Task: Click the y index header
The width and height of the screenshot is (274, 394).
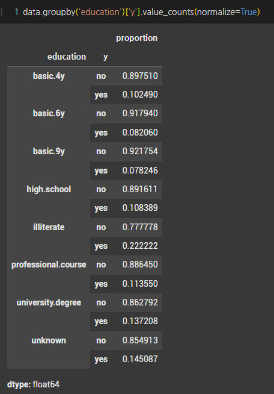Action: 106,57
